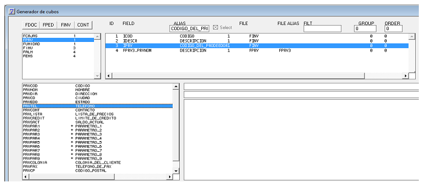Select PRVPAR7 PARAMETRO_7 field
This screenshot has width=427, height=185.
tap(98, 150)
